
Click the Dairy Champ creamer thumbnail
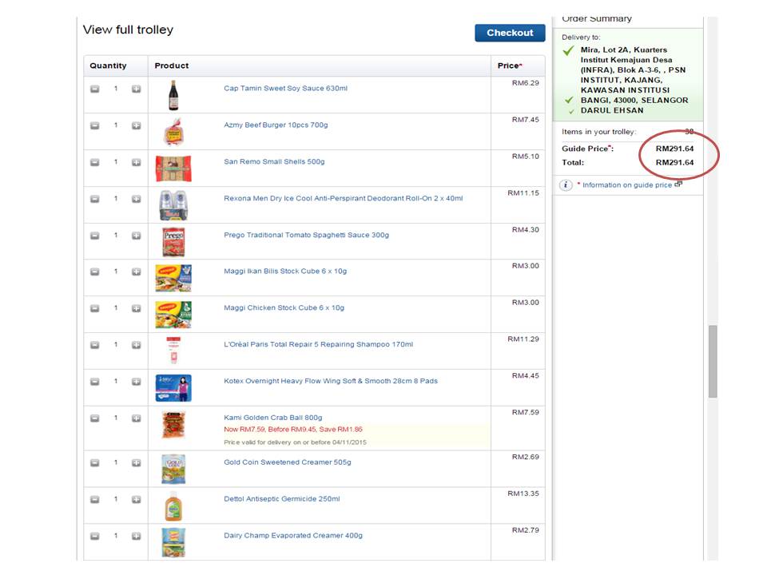tap(173, 542)
